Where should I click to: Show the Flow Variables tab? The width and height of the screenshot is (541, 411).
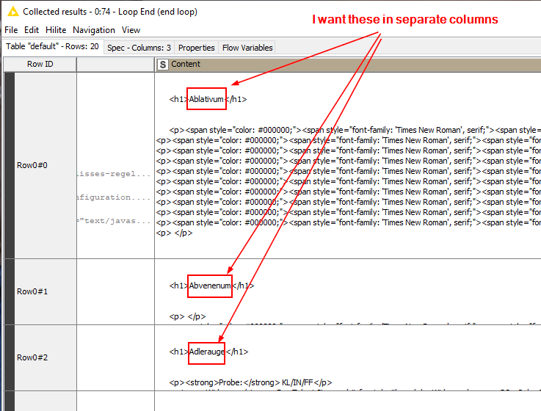[x=247, y=48]
